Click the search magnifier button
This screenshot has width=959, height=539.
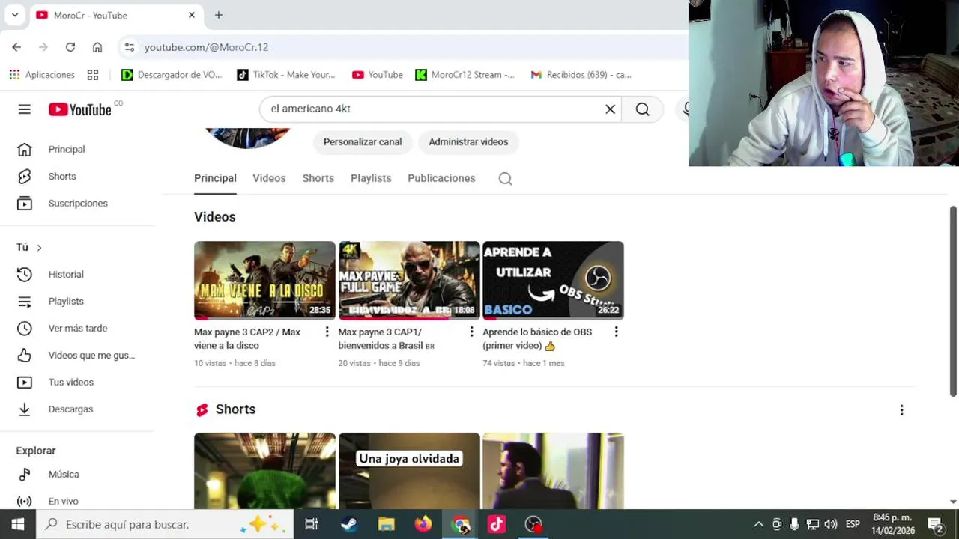[x=642, y=109]
